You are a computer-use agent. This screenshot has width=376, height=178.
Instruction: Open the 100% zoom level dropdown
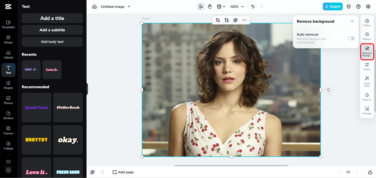coord(236,6)
